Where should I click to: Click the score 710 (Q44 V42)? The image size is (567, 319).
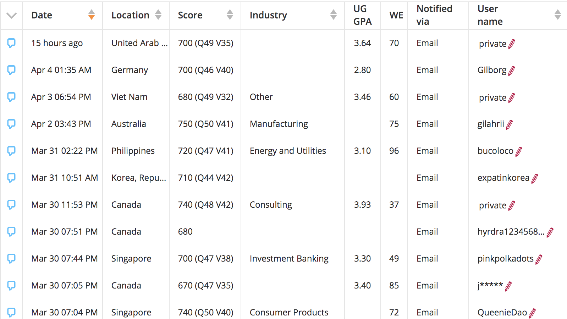206,178
